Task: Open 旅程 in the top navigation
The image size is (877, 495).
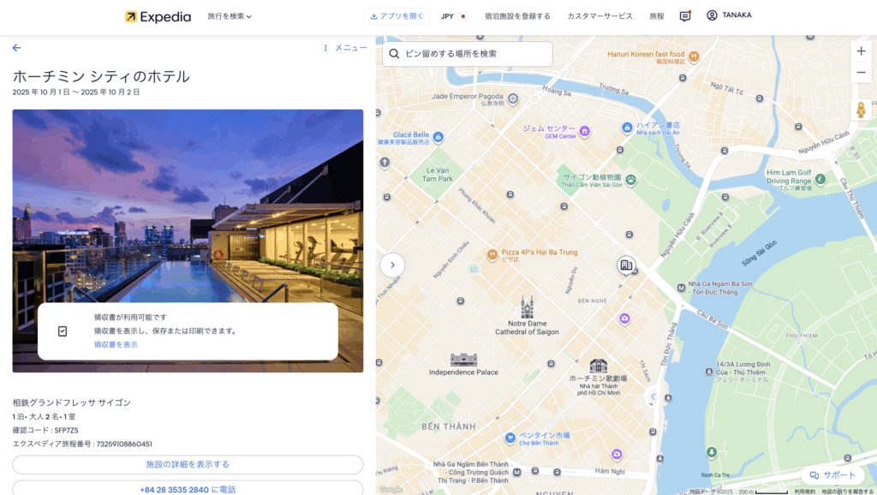Action: (656, 16)
